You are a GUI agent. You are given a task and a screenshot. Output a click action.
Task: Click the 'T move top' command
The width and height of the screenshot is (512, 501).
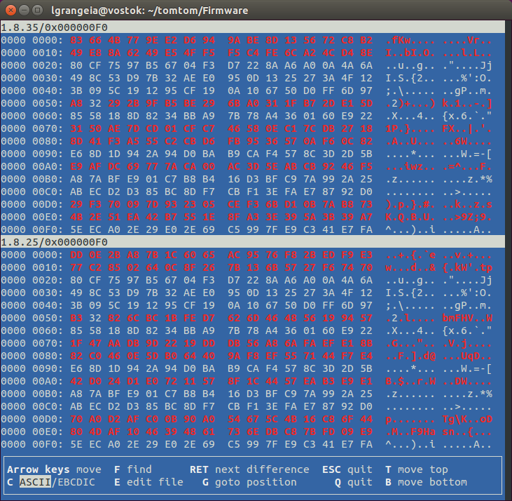(416, 469)
